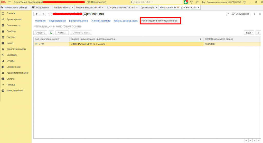The height and width of the screenshot is (143, 263).
Task: Open the service settings lines icon
Action: (x=245, y=2)
